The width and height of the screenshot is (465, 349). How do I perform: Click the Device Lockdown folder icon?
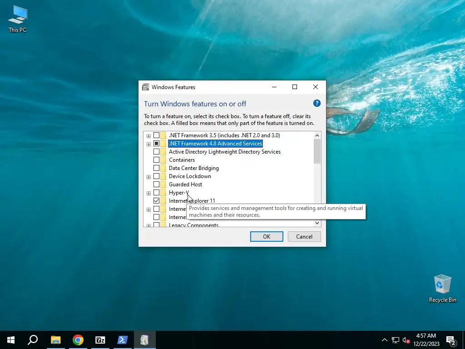coord(163,176)
